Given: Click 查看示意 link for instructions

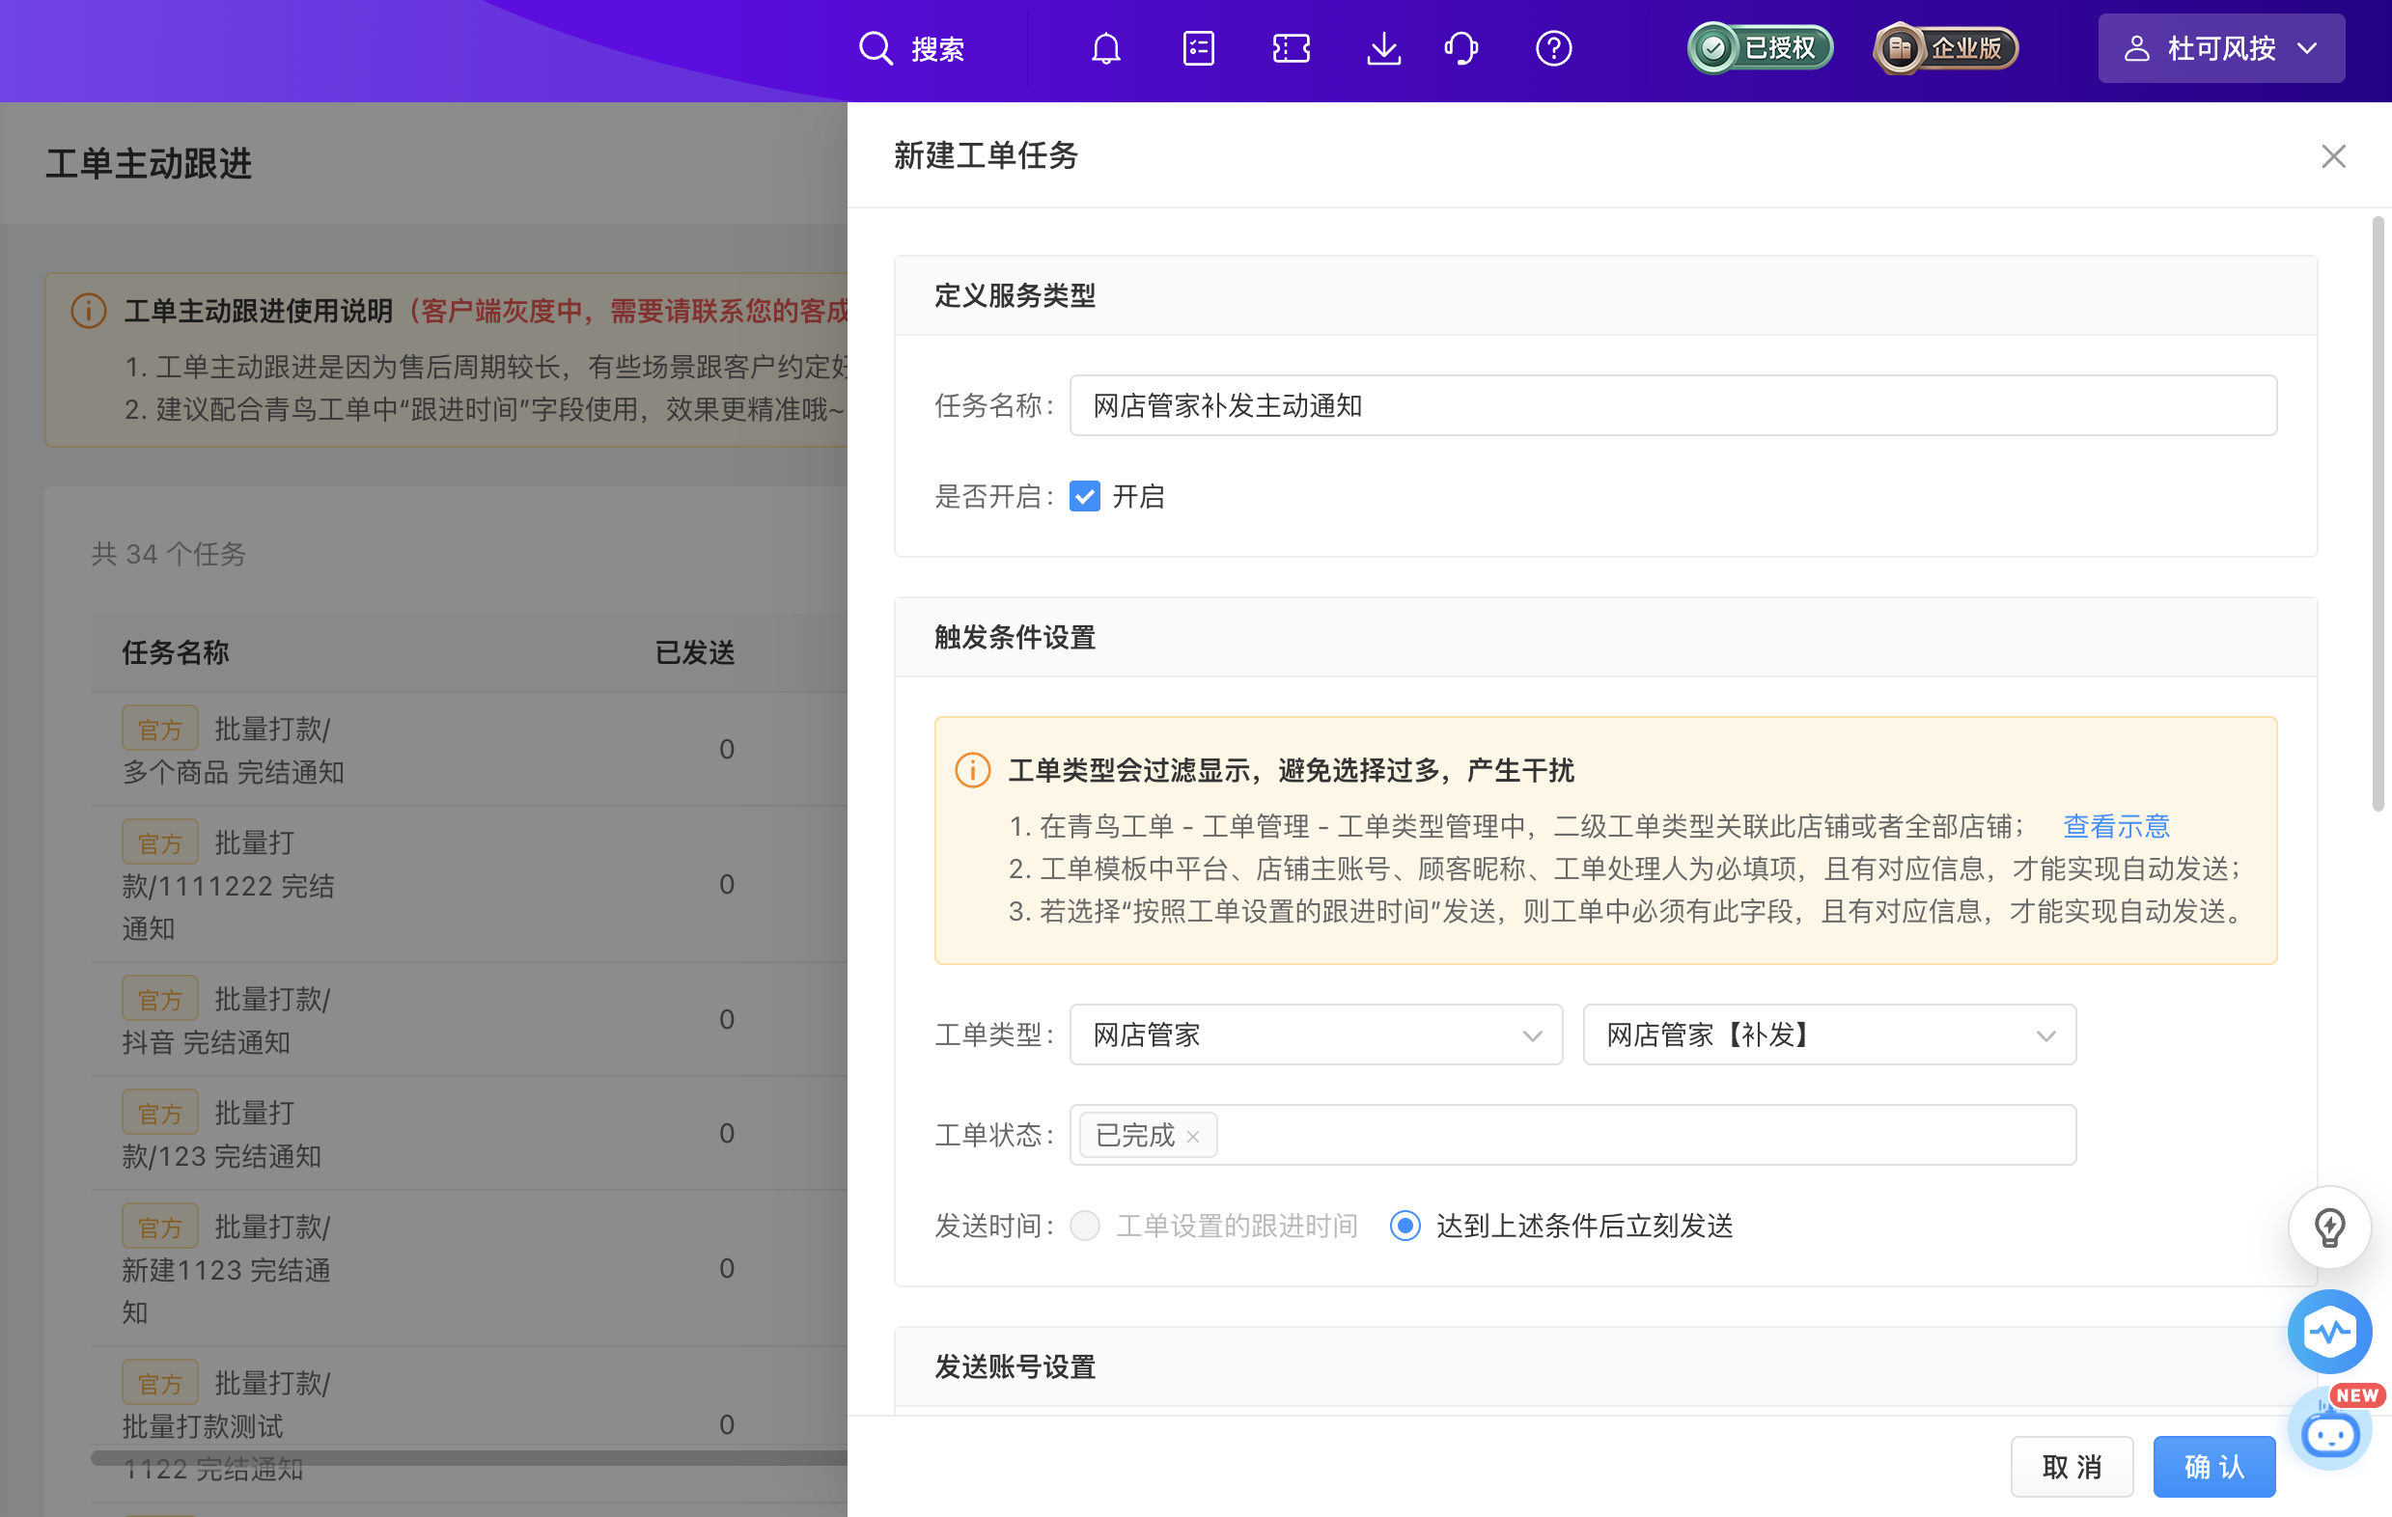Looking at the screenshot, I should [2117, 825].
